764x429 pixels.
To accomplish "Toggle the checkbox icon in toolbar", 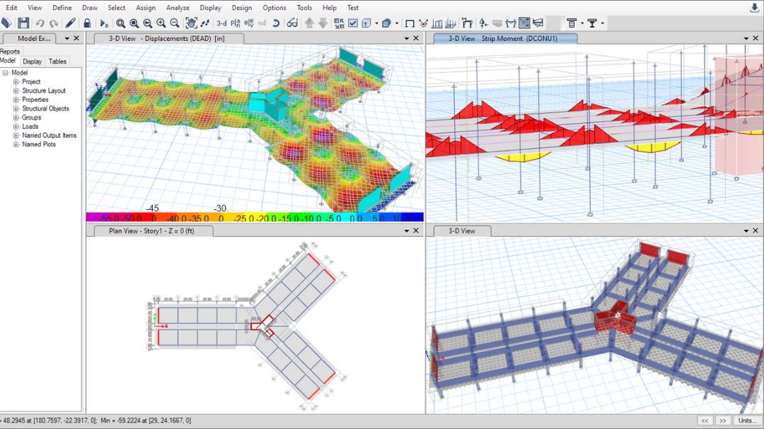I will click(x=353, y=23).
